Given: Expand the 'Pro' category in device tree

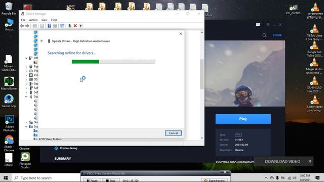Looking at the screenshot, I should 26,75.
